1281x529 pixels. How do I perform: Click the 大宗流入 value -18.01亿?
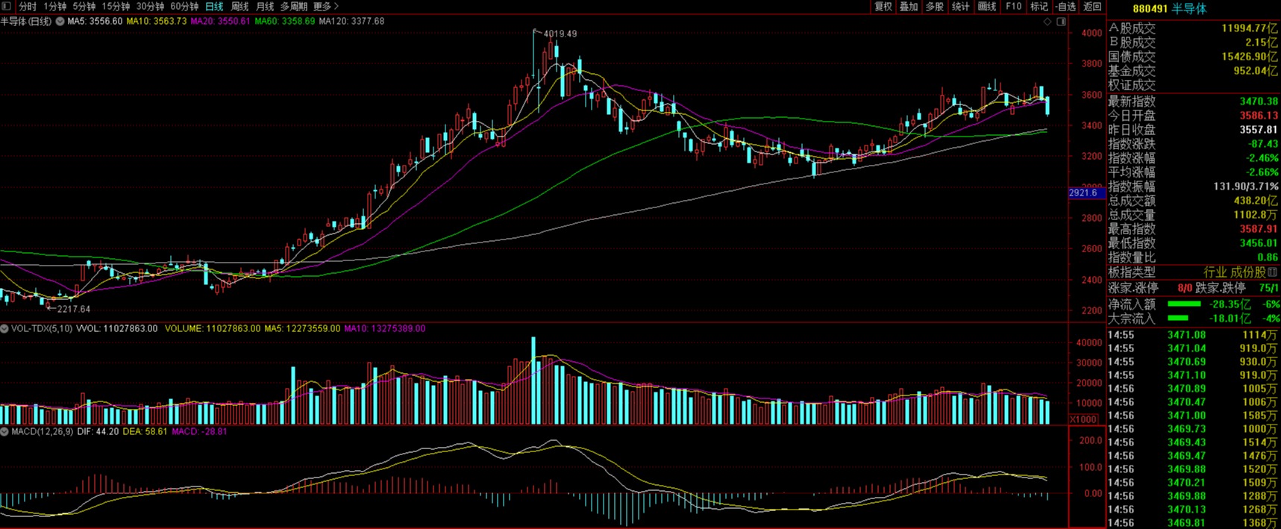[x=1230, y=319]
